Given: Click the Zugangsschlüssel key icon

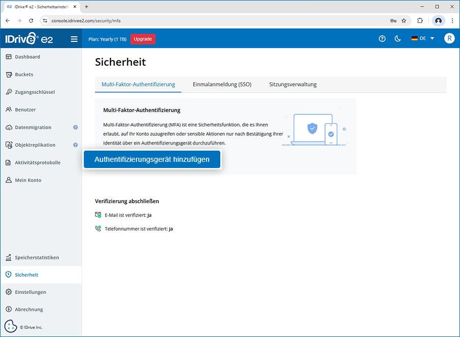Looking at the screenshot, I should [9, 92].
